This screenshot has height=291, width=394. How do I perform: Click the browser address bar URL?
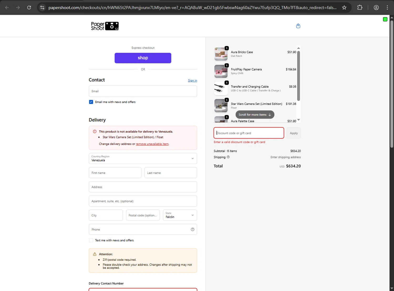pos(192,8)
